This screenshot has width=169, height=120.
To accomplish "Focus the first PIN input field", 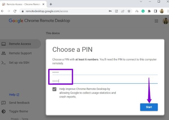I will click(x=105, y=72).
